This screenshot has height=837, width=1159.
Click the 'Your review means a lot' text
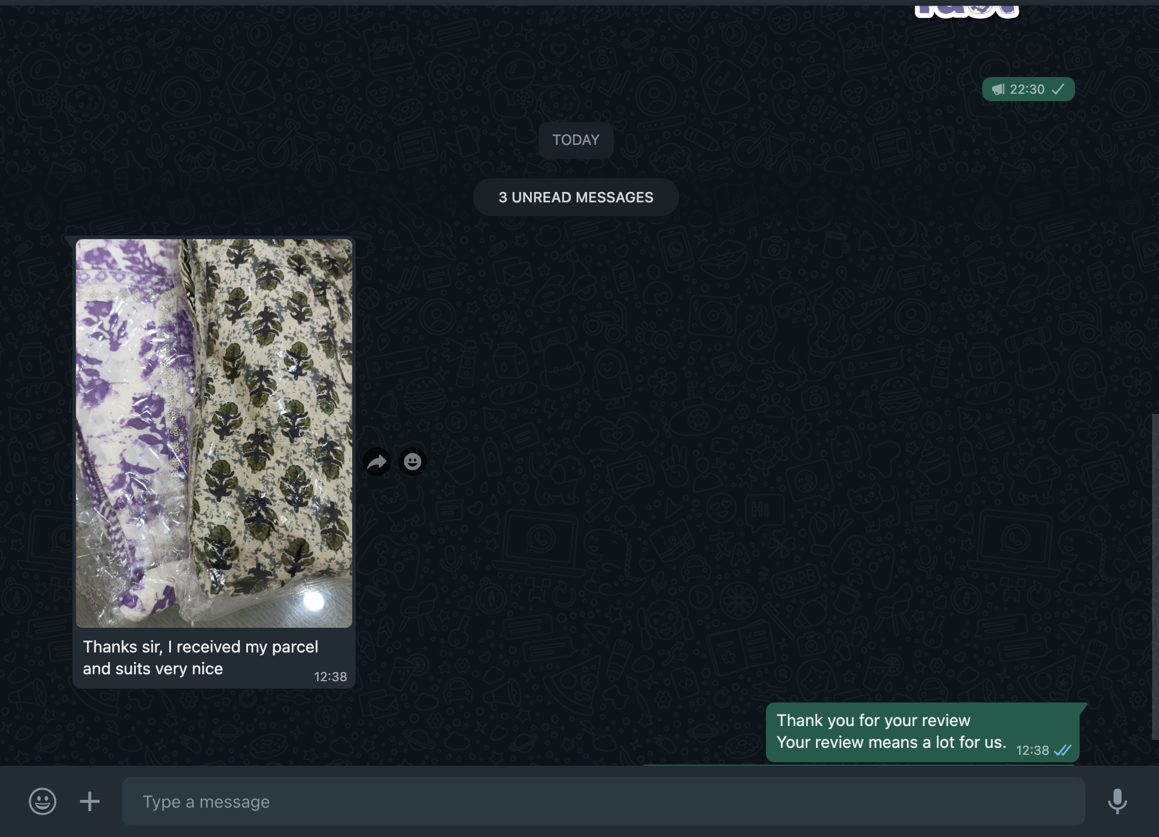[x=891, y=742]
